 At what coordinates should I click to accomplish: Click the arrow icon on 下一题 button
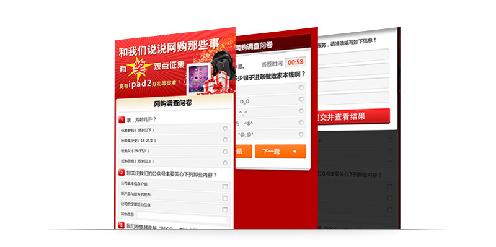point(294,152)
